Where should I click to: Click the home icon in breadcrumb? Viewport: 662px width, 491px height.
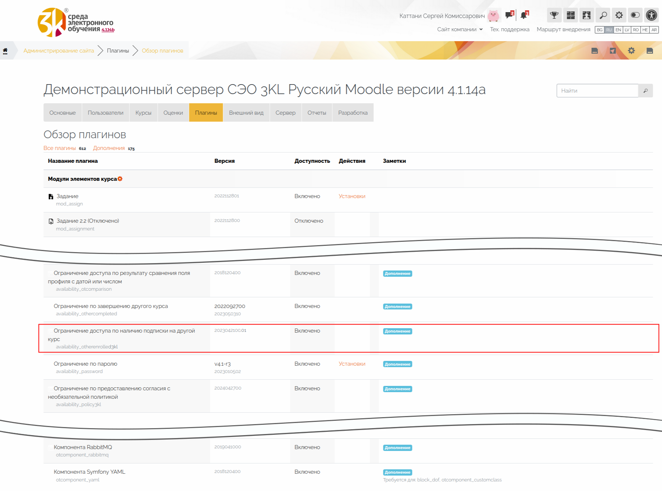click(x=6, y=51)
